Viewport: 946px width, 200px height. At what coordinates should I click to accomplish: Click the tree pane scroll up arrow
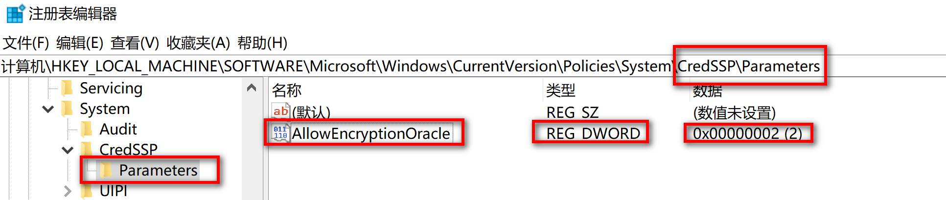tap(252, 88)
